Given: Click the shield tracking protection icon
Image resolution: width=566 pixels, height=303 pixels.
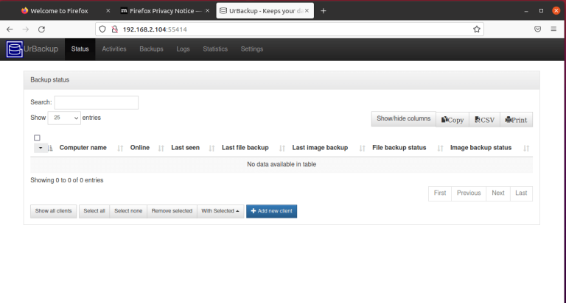Looking at the screenshot, I should [x=102, y=29].
